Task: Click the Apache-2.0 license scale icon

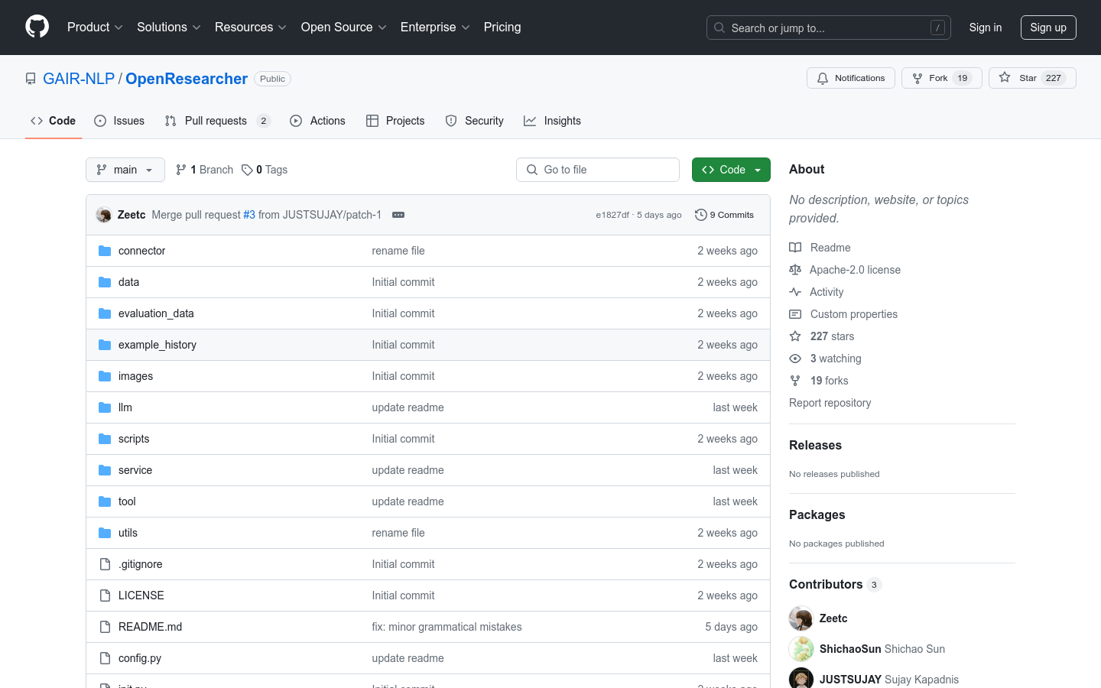Action: 795,270
